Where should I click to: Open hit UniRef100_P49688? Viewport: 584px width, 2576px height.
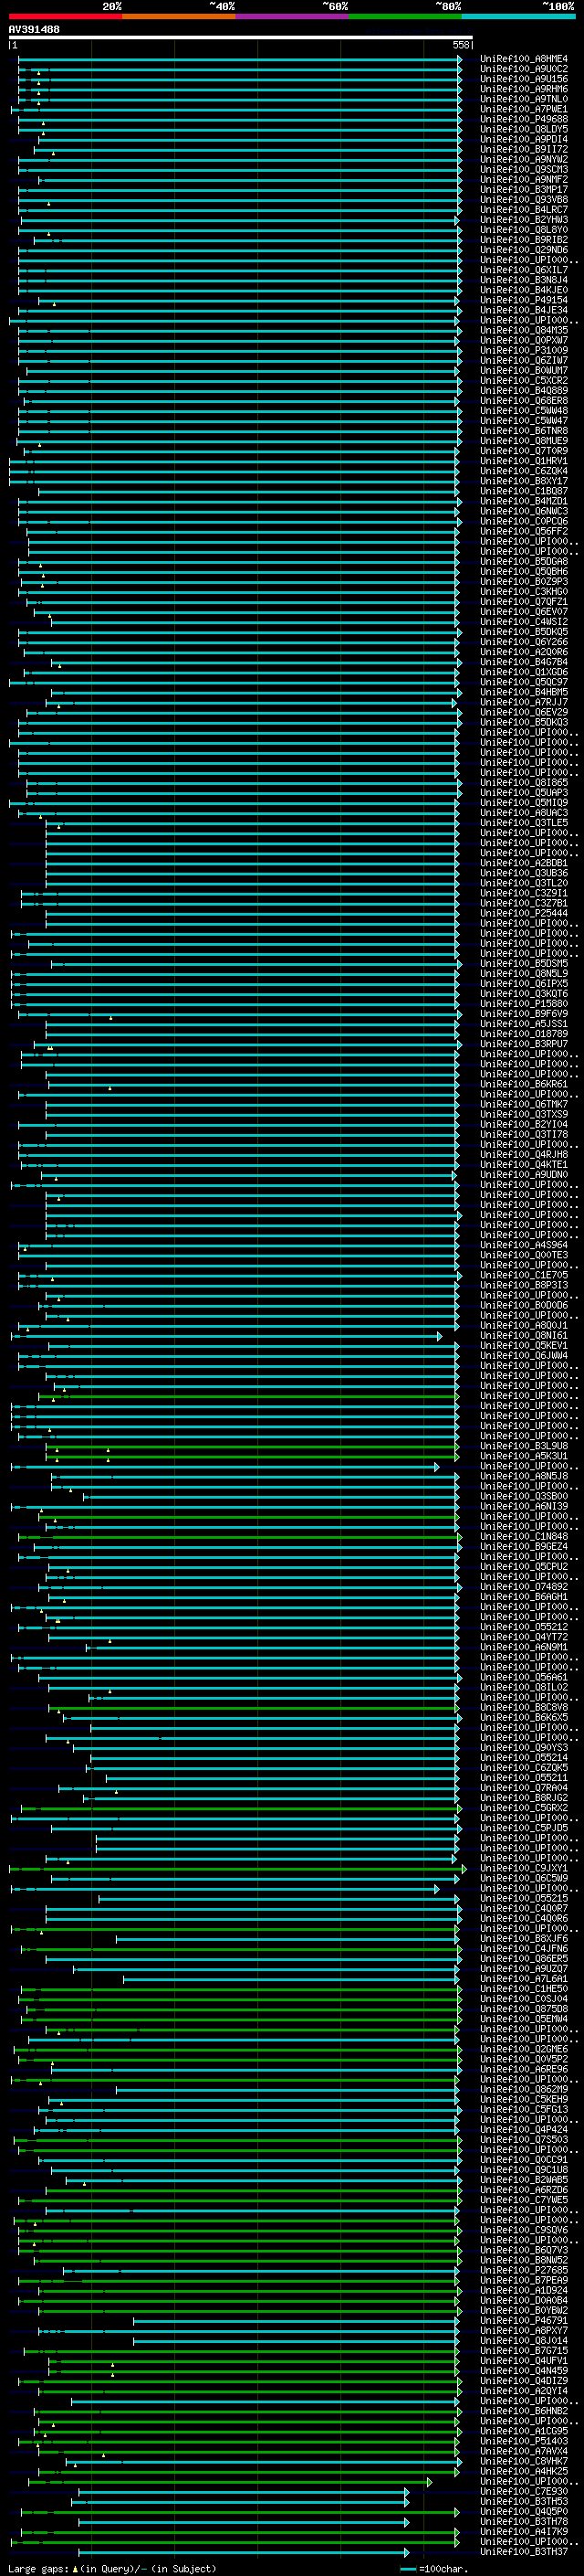524,119
